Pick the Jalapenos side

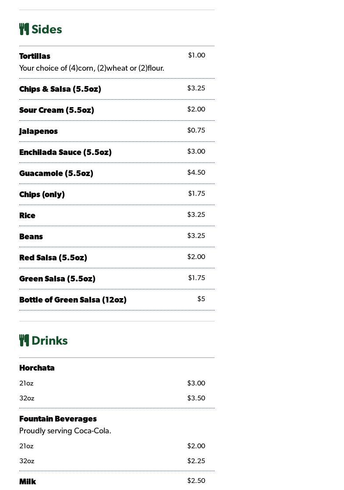click(39, 131)
